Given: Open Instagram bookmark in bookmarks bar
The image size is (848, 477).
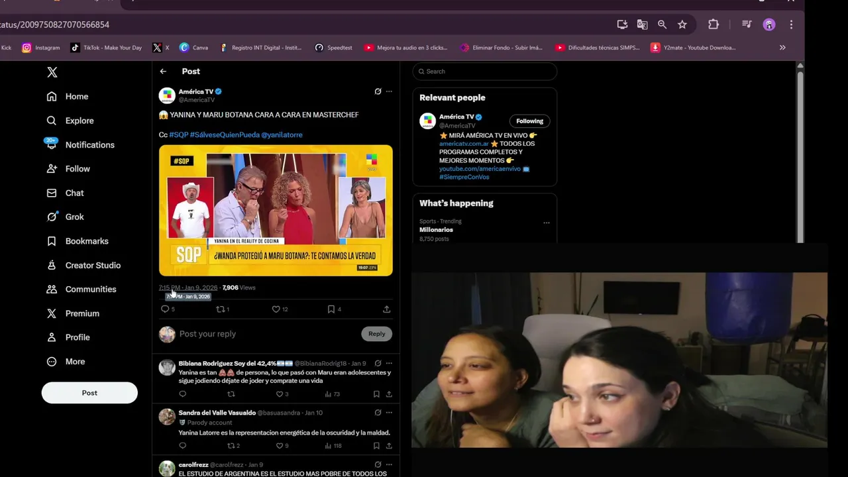Looking at the screenshot, I should [x=41, y=48].
